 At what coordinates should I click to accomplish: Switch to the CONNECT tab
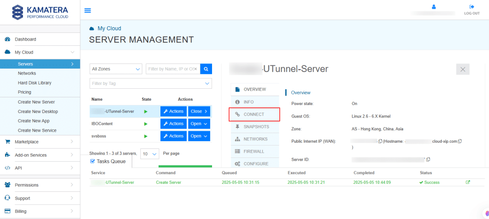(255, 115)
